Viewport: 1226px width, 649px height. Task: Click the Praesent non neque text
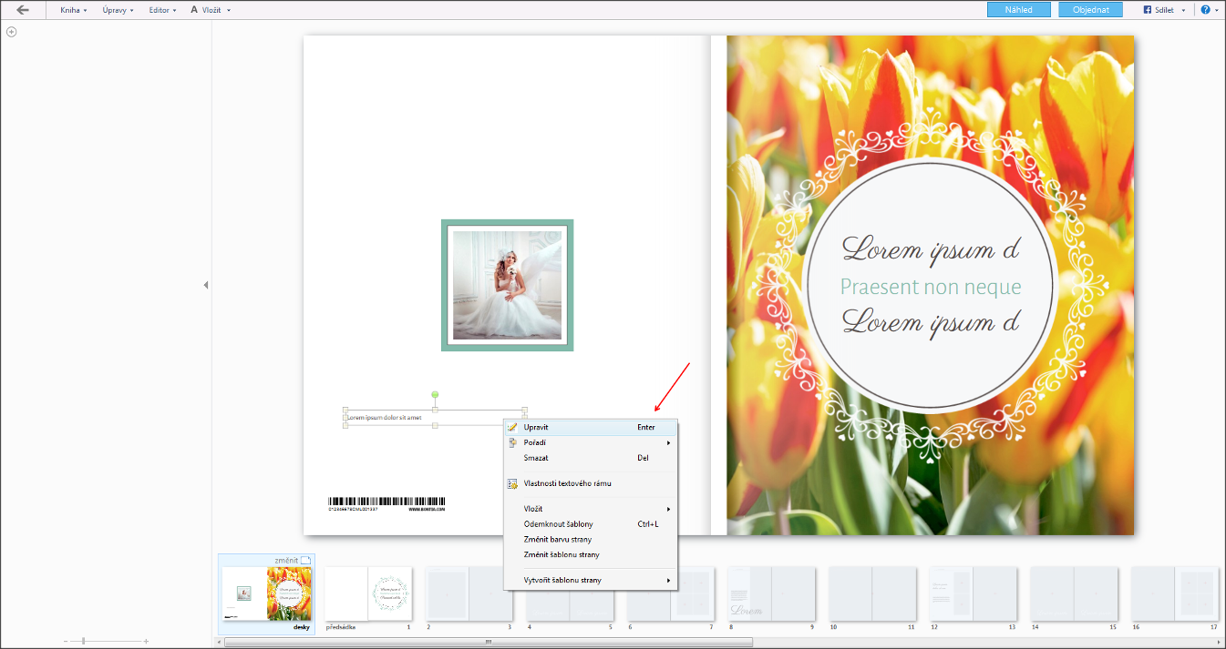coord(931,288)
